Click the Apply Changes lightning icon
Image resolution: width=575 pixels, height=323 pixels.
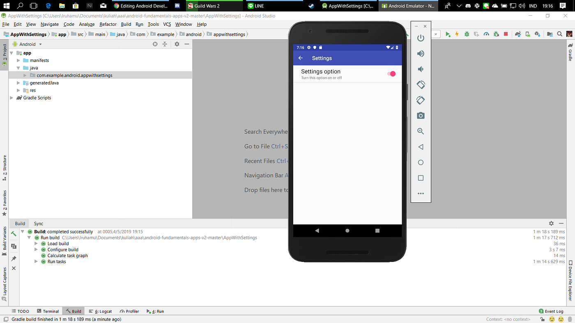[457, 34]
